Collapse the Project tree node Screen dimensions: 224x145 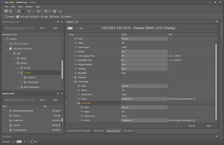point(3,39)
